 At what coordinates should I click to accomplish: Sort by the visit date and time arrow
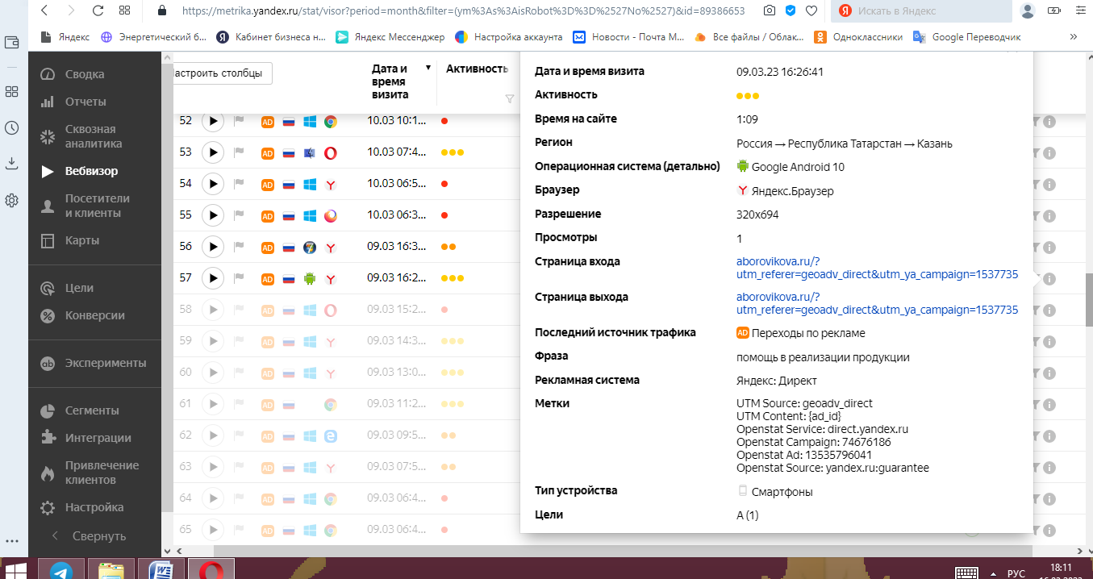point(428,69)
